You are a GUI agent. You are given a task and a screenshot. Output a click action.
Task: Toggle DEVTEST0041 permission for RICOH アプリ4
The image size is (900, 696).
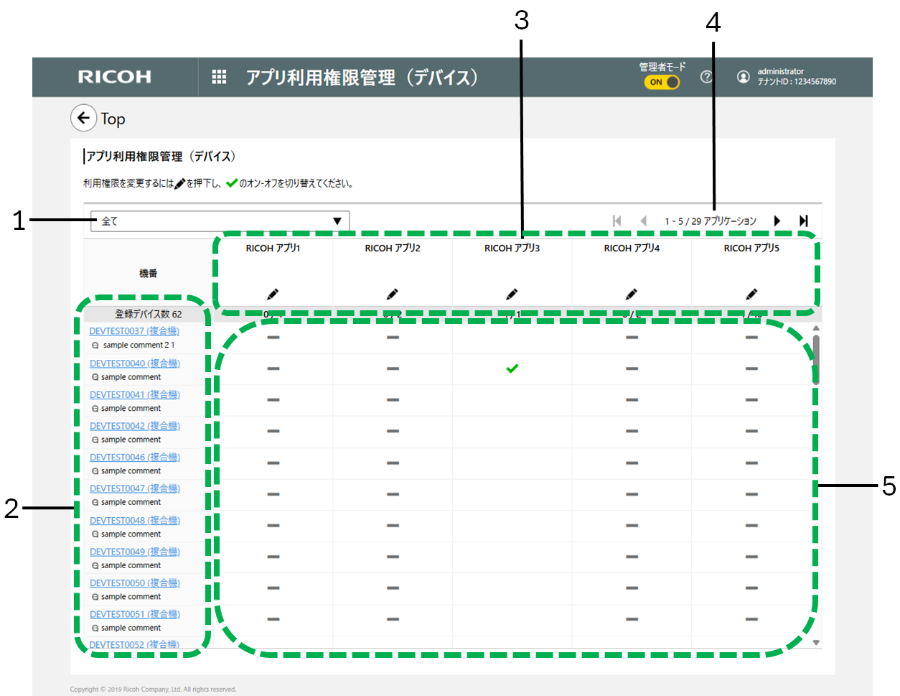[632, 400]
